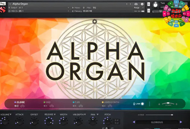Toggle the Solo S button

pyautogui.click(x=148, y=4)
